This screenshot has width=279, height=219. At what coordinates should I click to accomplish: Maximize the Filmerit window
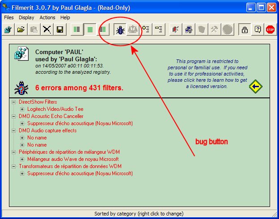click(261, 8)
